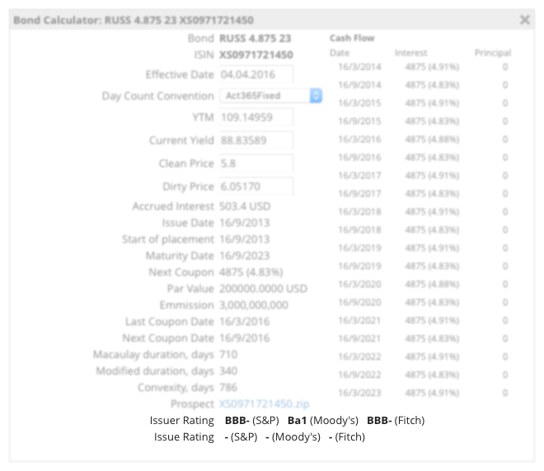Click the principal value on the 16/3/2018 row
Screen dimensions: 544x471
point(505,212)
